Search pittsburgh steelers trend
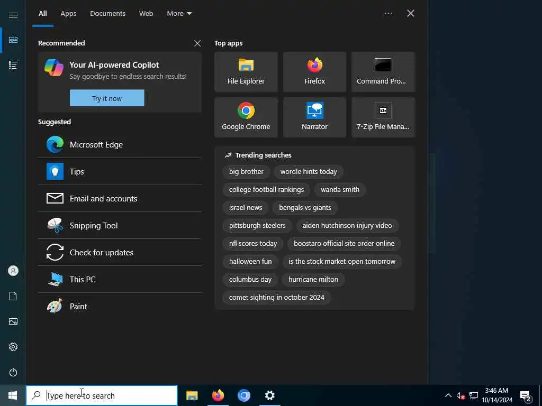Image resolution: width=542 pixels, height=406 pixels. [257, 225]
